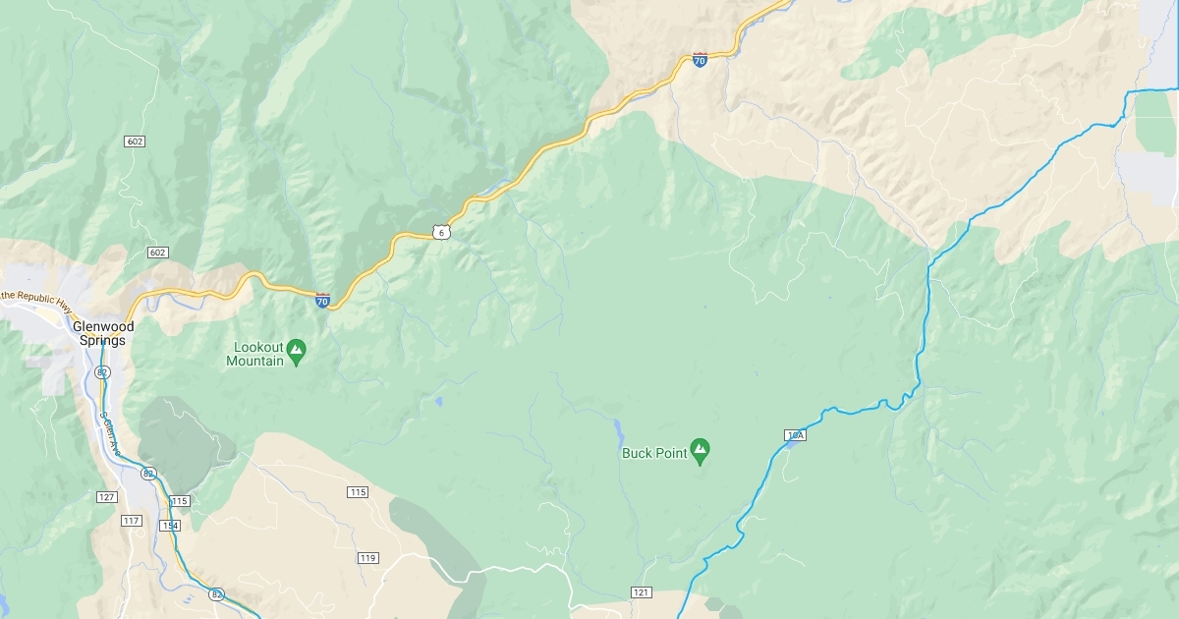Select the 82 shield just below Glenwood Springs

pyautogui.click(x=103, y=372)
